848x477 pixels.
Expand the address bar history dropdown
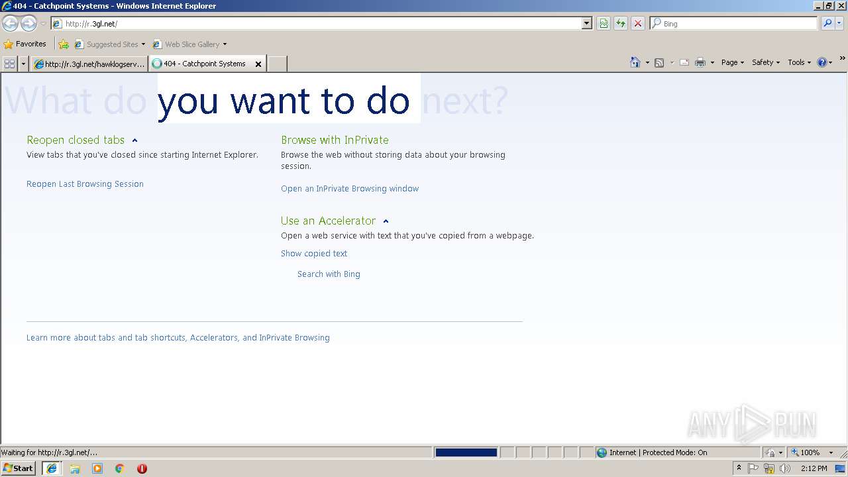[586, 23]
